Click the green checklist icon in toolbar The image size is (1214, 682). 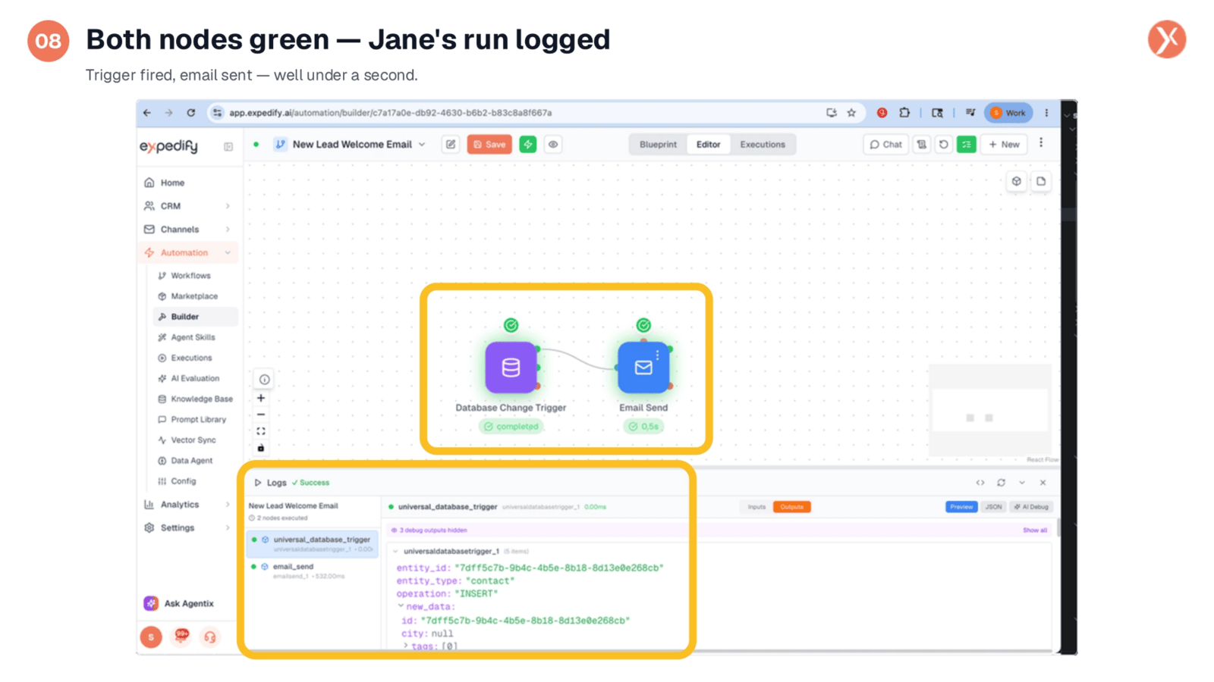point(966,145)
